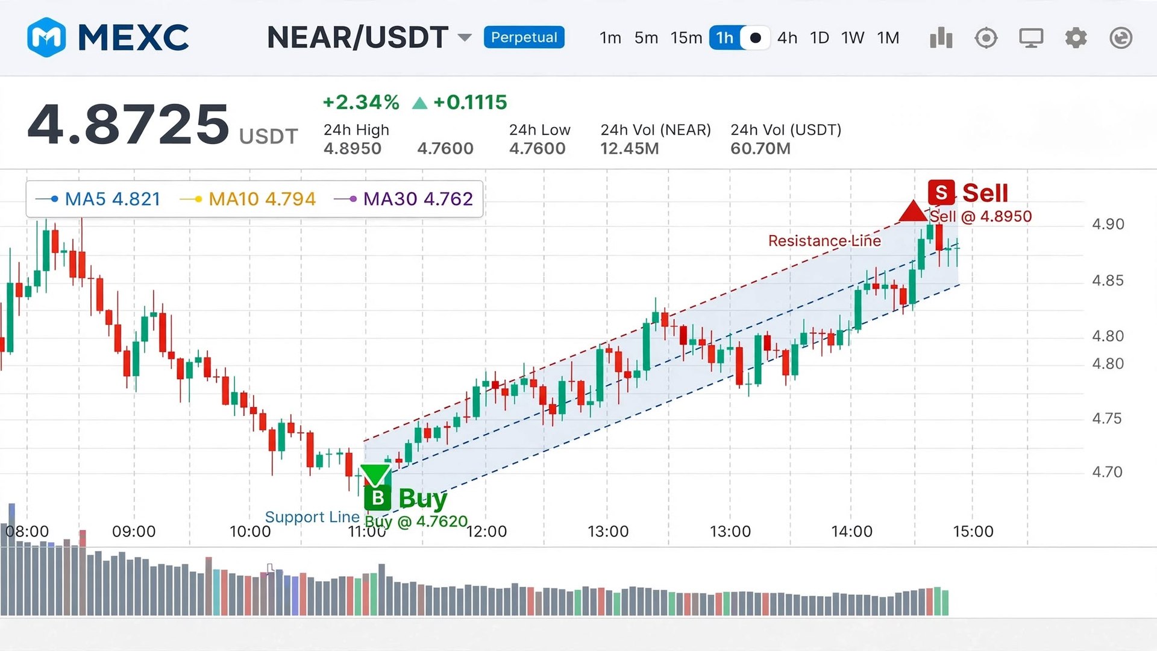Click the red sell triangle marker

913,211
